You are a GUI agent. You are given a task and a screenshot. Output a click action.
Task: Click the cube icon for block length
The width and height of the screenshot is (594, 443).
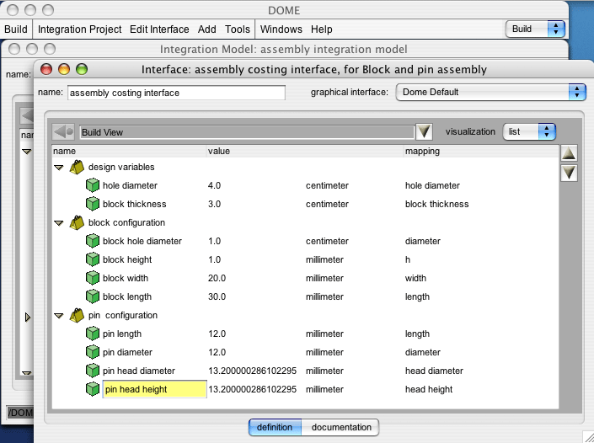(93, 296)
